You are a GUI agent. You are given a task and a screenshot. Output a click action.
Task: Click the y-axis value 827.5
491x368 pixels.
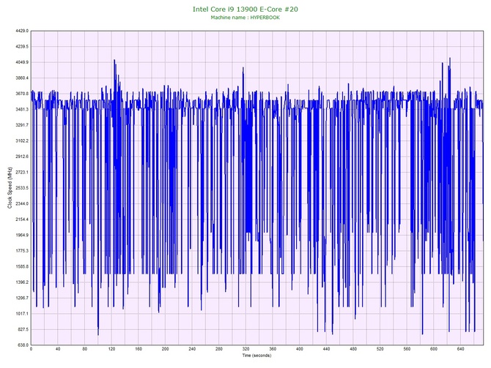(x=23, y=329)
